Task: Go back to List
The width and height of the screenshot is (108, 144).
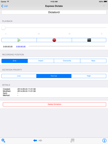Action: tap(4, 6)
